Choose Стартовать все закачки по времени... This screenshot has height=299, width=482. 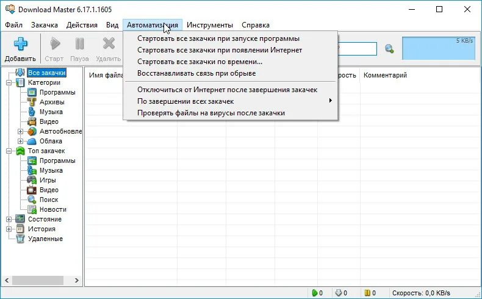(231, 62)
